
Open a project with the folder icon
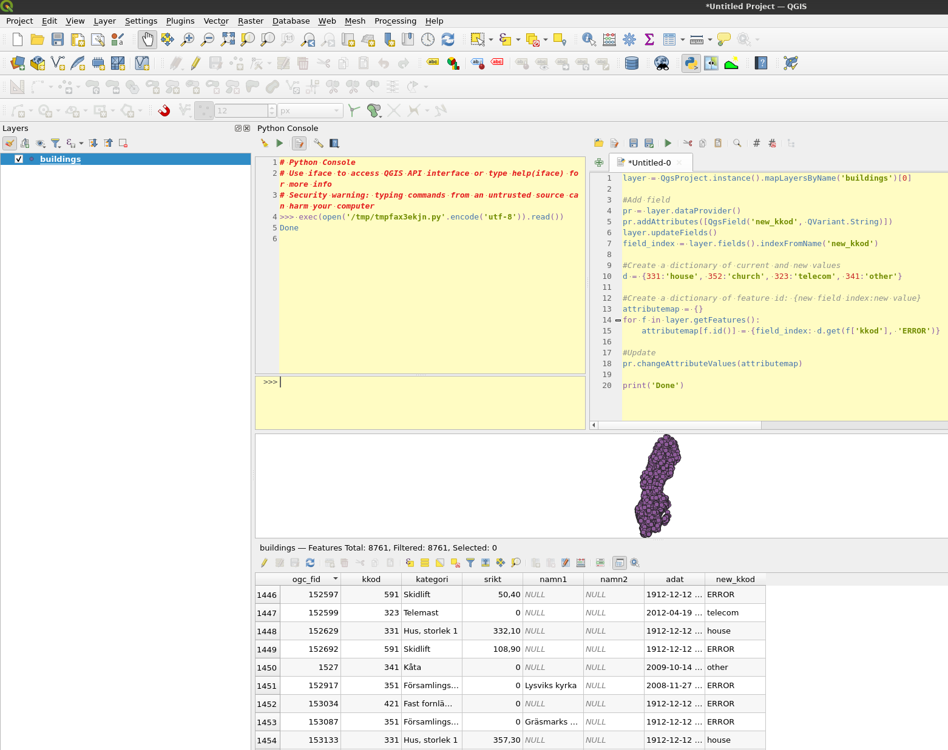pyautogui.click(x=38, y=39)
